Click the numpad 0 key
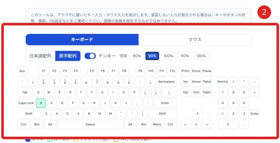 (228, 124)
